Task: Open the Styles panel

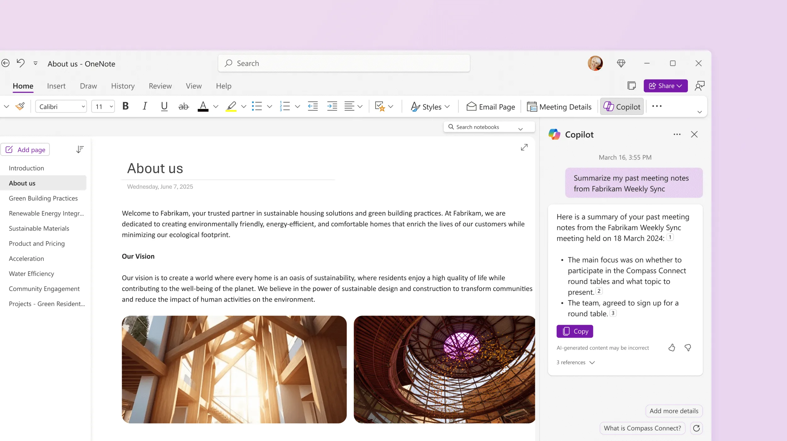Action: 430,106
